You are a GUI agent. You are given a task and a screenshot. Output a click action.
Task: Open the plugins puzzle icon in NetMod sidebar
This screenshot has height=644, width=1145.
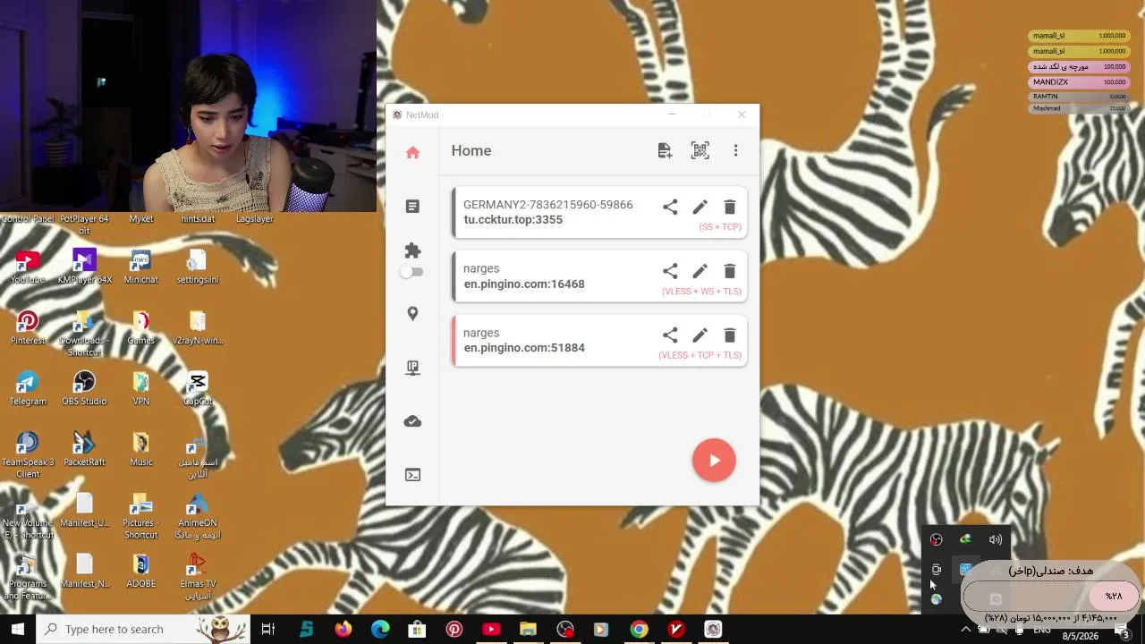click(x=412, y=251)
